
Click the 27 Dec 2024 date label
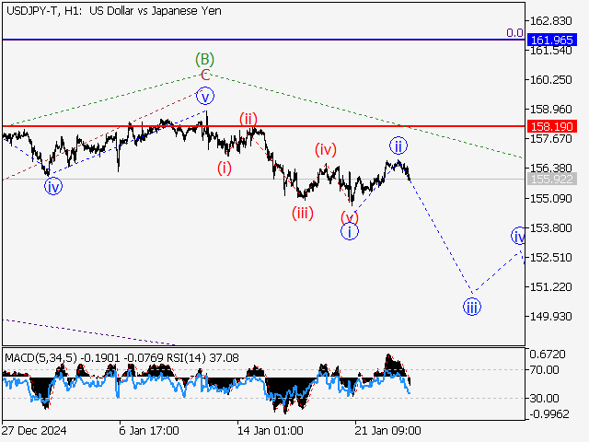pyautogui.click(x=34, y=430)
